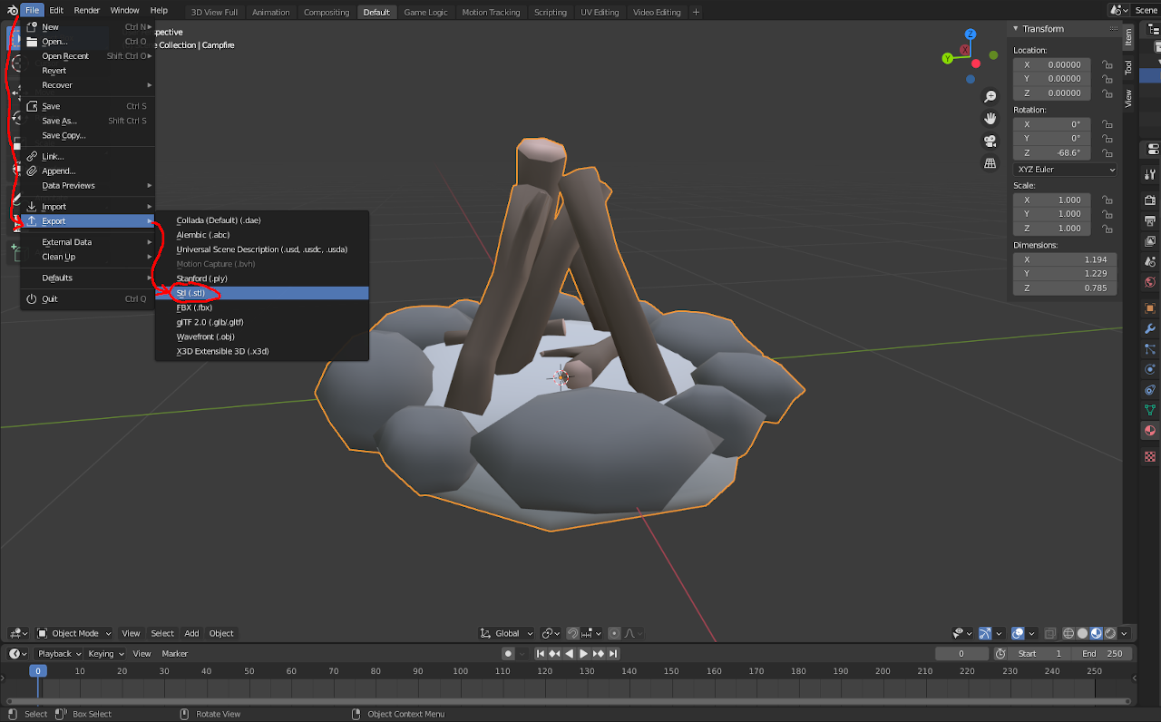This screenshot has width=1161, height=722.
Task: Switch perspective/orthographic with the grid icon
Action: click(x=990, y=163)
